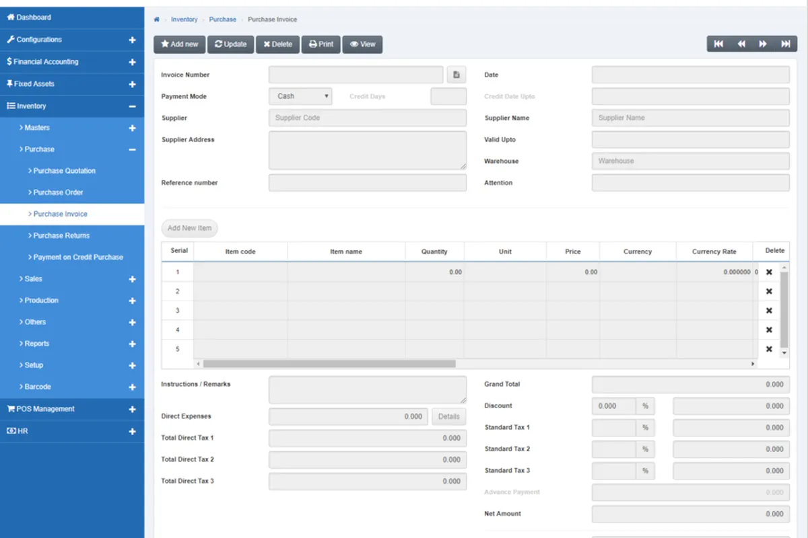Focus Date input field

[691, 75]
